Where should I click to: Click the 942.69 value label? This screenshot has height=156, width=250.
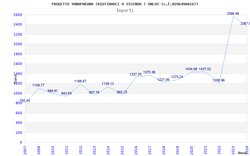tap(66, 93)
